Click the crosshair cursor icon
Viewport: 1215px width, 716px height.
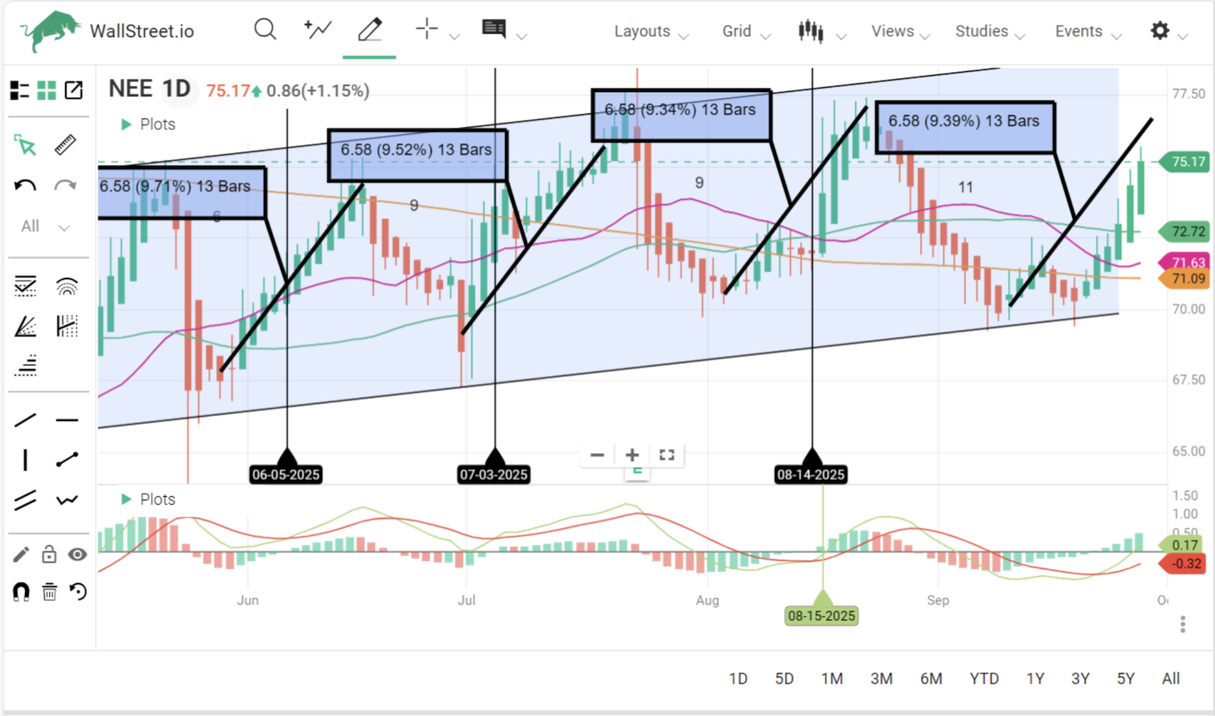pos(426,29)
